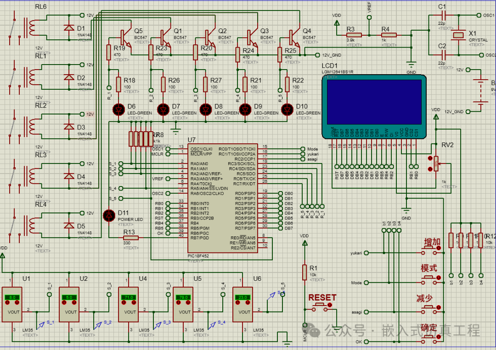Image resolution: width=496 pixels, height=350 pixels.
Task: Click lower red adjuster of potentiometer RV2
Action: click(x=430, y=169)
